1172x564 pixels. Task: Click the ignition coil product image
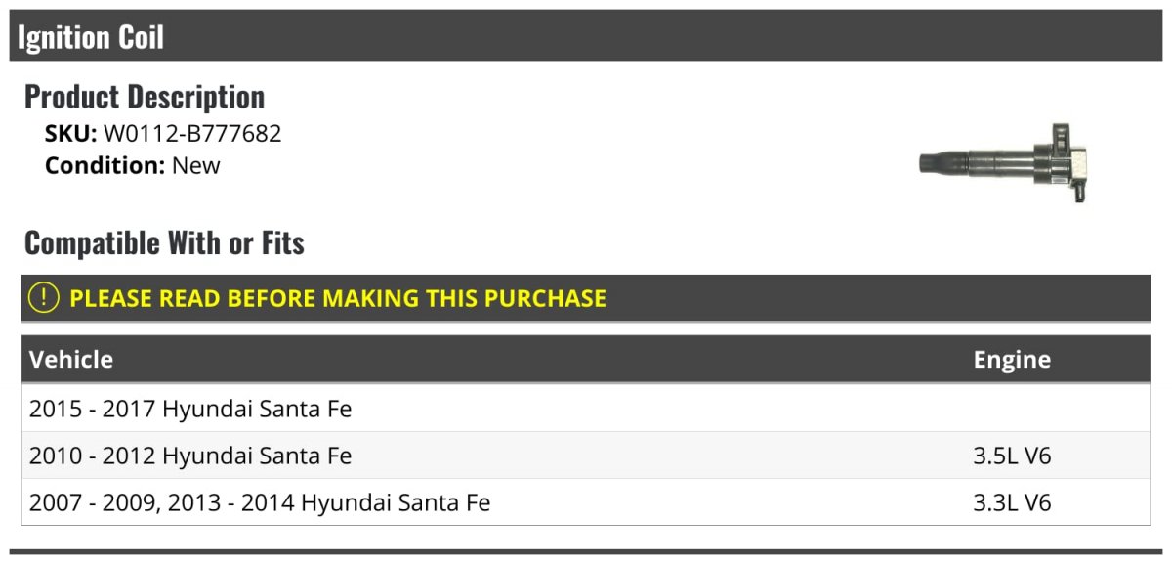tap(1003, 162)
